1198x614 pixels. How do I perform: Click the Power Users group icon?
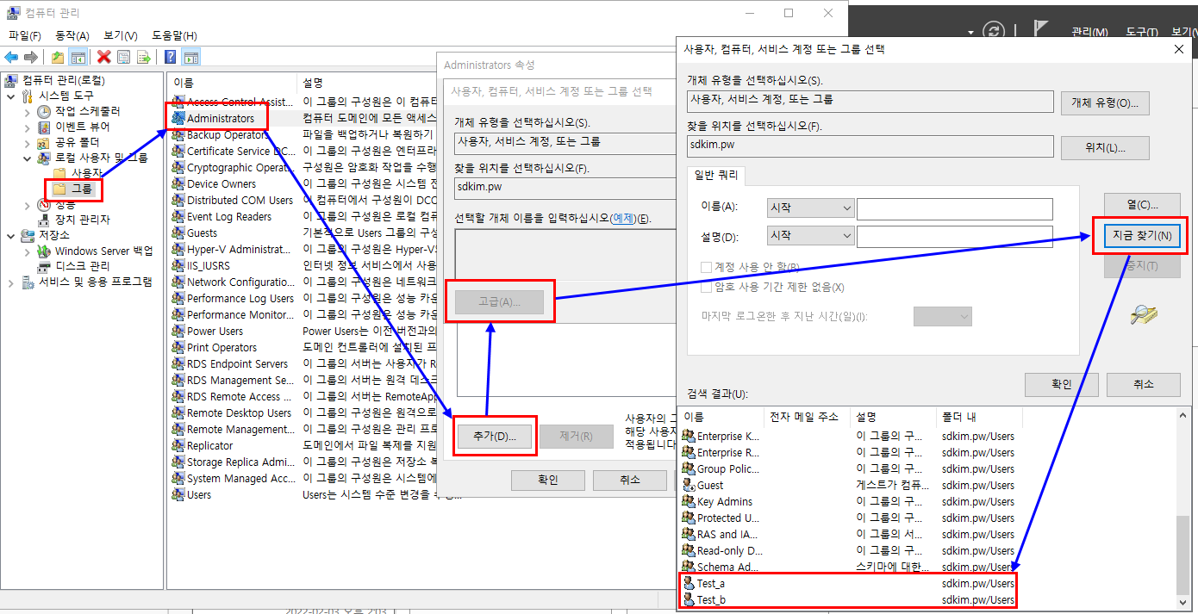(x=178, y=332)
